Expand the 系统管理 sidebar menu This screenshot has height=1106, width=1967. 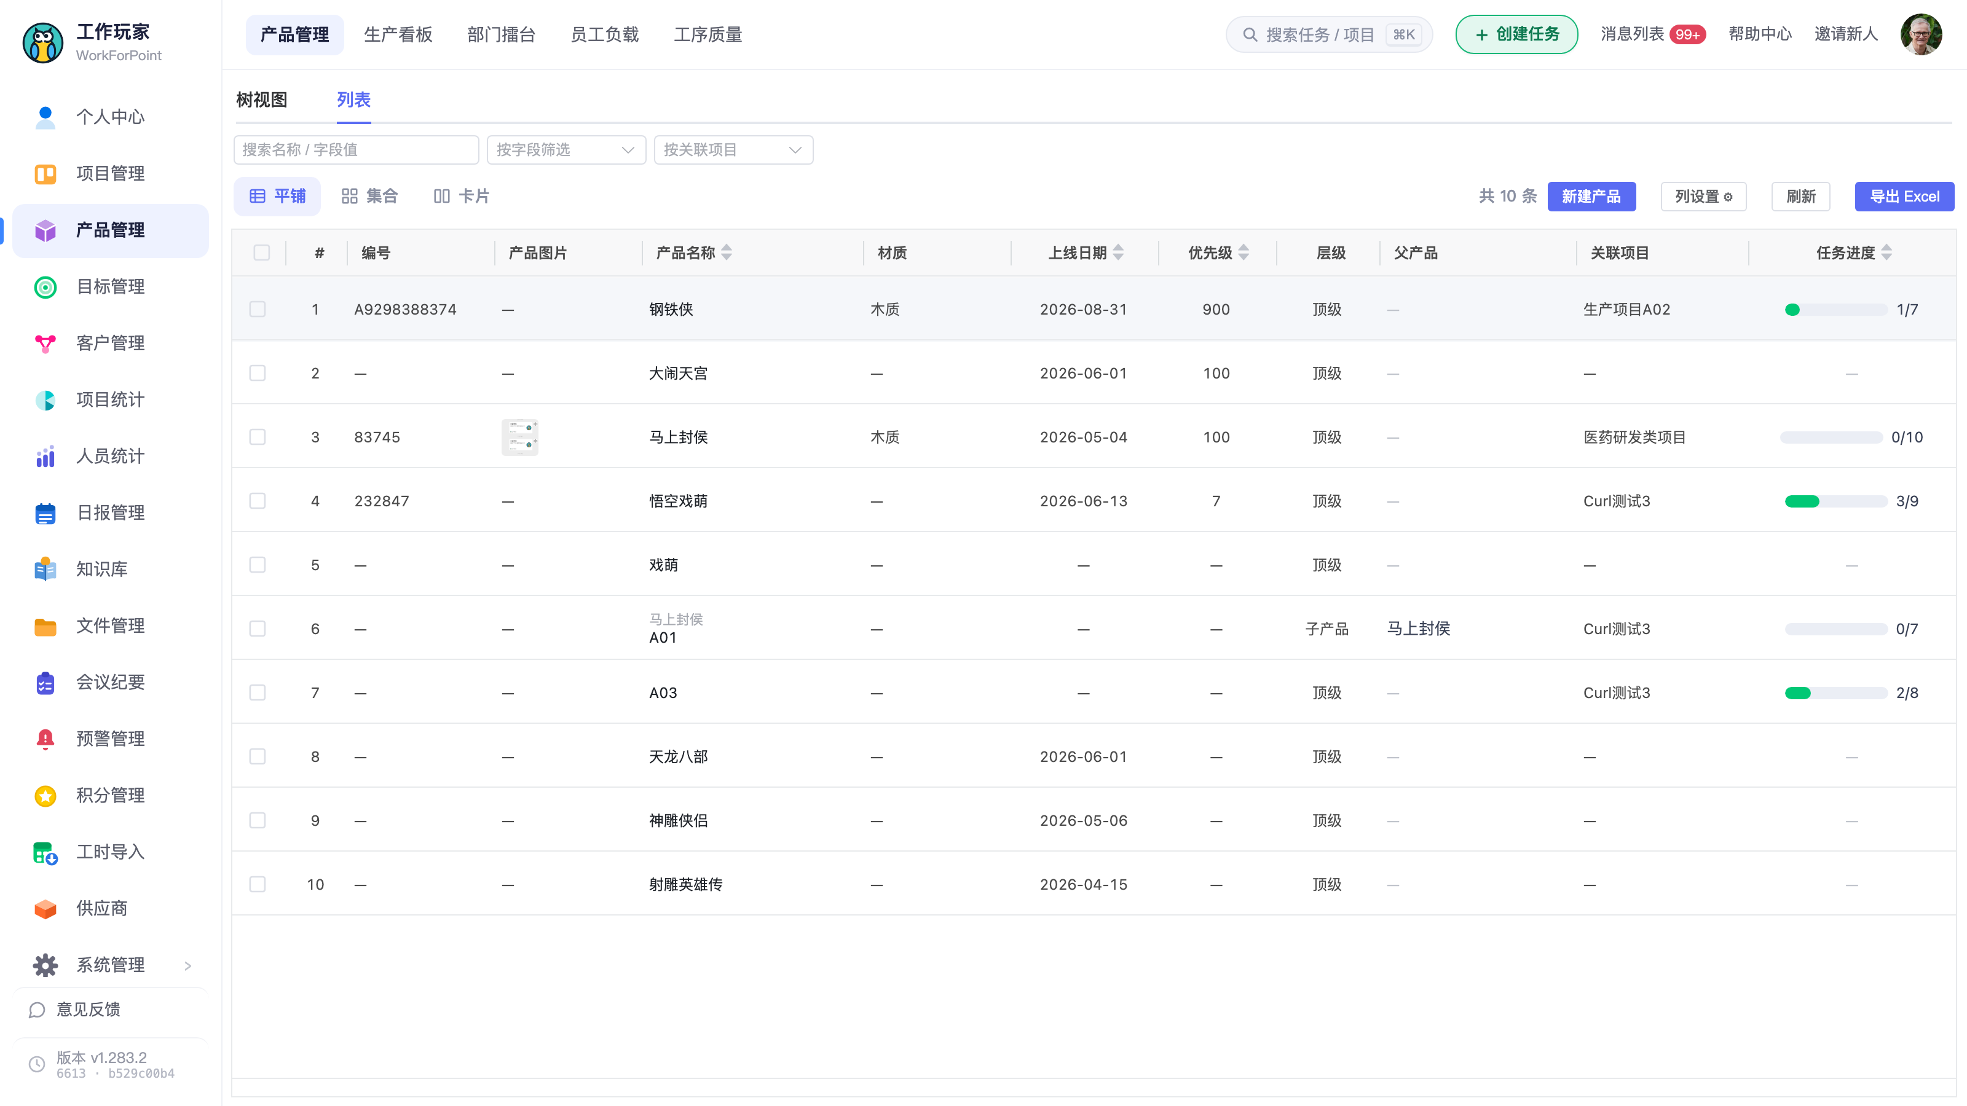click(111, 965)
